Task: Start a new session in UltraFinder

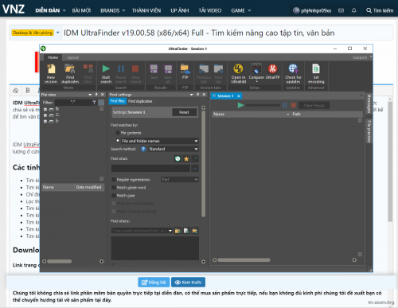Action: click(x=51, y=74)
